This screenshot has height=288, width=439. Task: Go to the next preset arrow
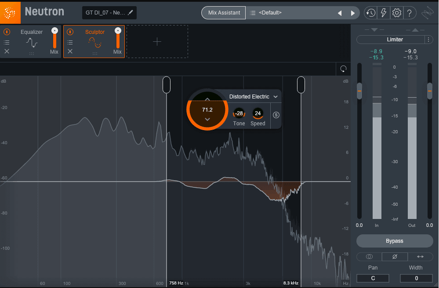[353, 13]
